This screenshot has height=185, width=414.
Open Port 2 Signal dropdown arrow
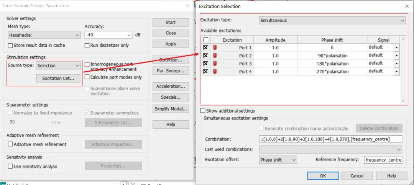click(396, 56)
